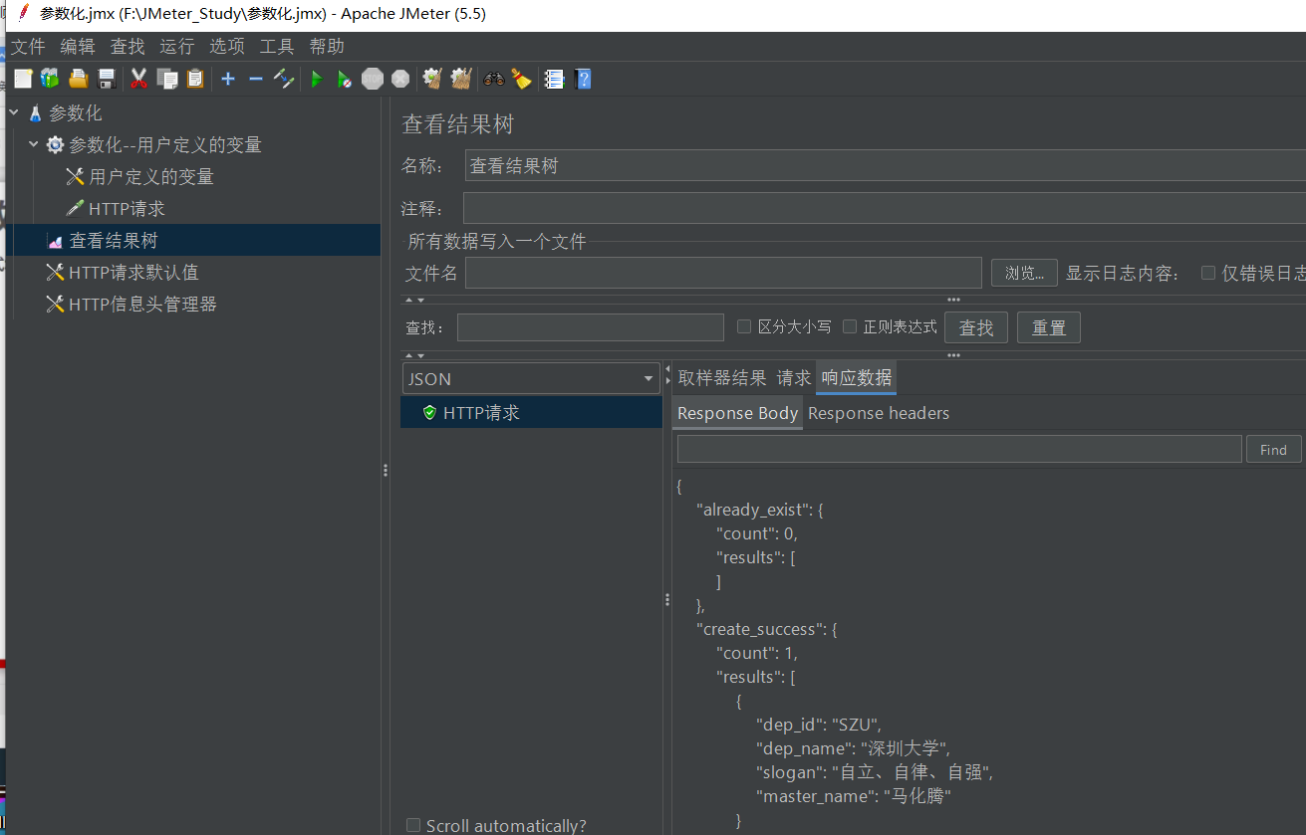Viewport: 1306px width, 835px height.
Task: Click the Find button in response panel
Action: tap(1273, 450)
